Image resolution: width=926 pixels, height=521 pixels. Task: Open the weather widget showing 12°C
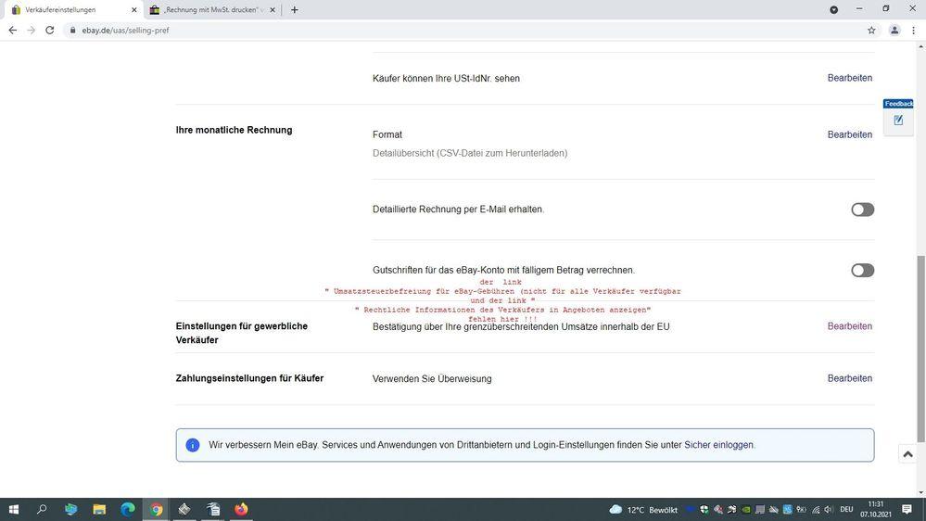point(643,510)
